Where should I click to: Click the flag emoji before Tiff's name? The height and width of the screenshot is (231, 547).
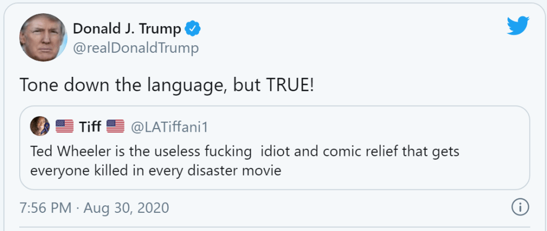[x=65, y=127]
